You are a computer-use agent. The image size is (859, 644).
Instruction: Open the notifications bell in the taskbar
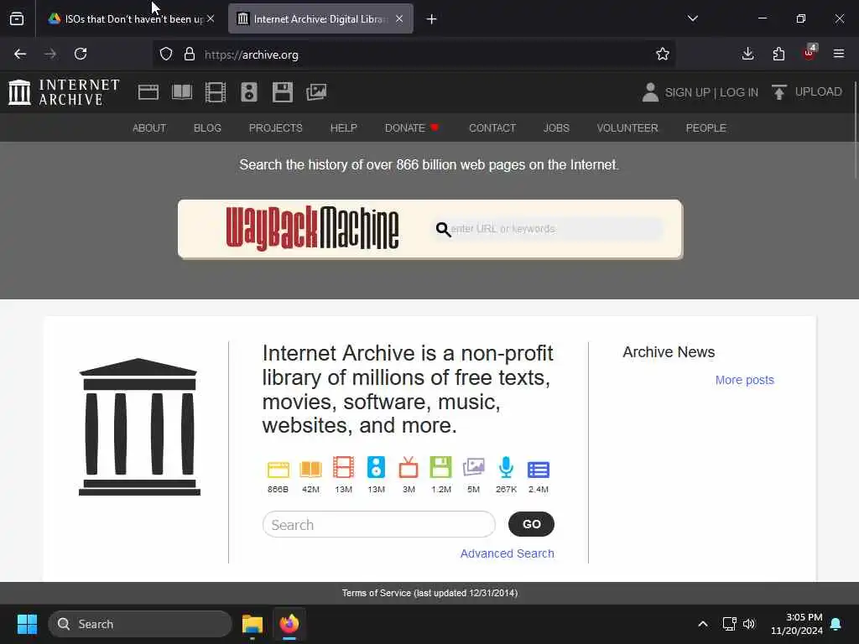[836, 624]
